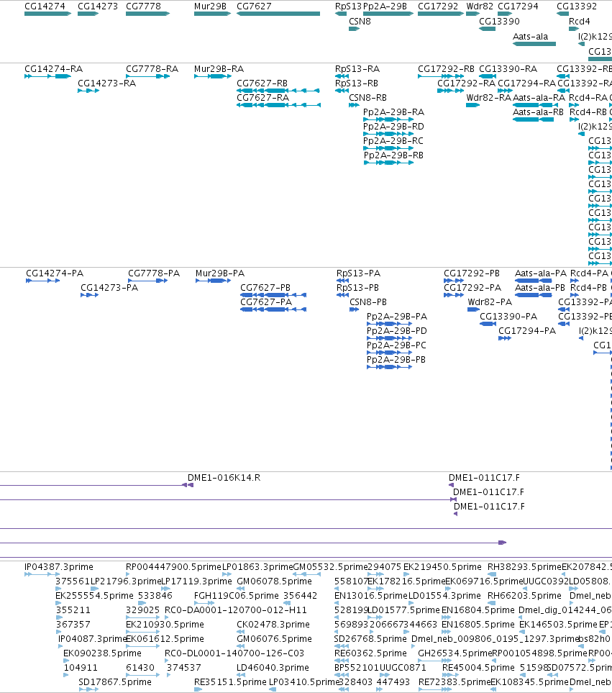This screenshot has height=693, width=612.
Task: Select the RpS13-RB transcript label
Action: coord(356,83)
